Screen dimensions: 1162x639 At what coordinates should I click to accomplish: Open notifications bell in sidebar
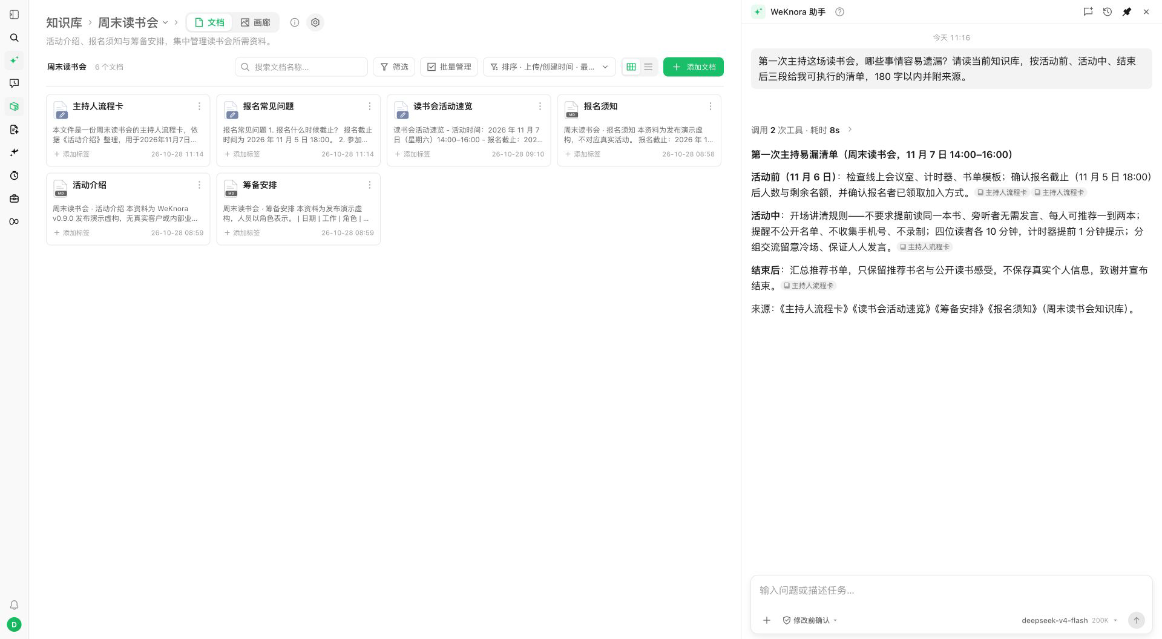[15, 605]
